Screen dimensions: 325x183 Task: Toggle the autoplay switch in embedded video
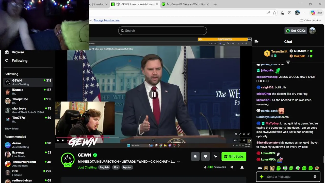pyautogui.click(x=235, y=140)
